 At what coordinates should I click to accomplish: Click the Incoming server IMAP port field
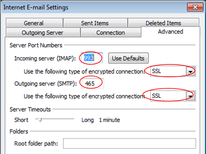(92, 58)
